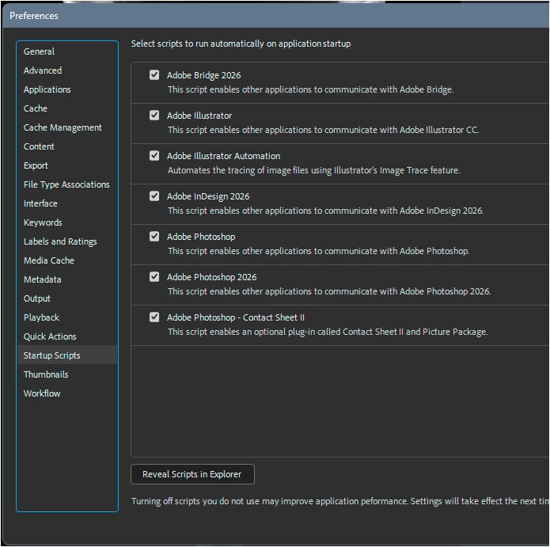The width and height of the screenshot is (550, 547).
Task: Select Labels and Ratings category
Action: tap(60, 241)
